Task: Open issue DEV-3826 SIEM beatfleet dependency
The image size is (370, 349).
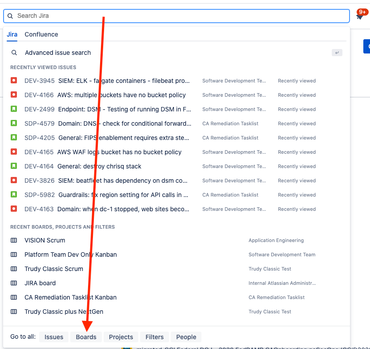Action: pyautogui.click(x=176, y=181)
